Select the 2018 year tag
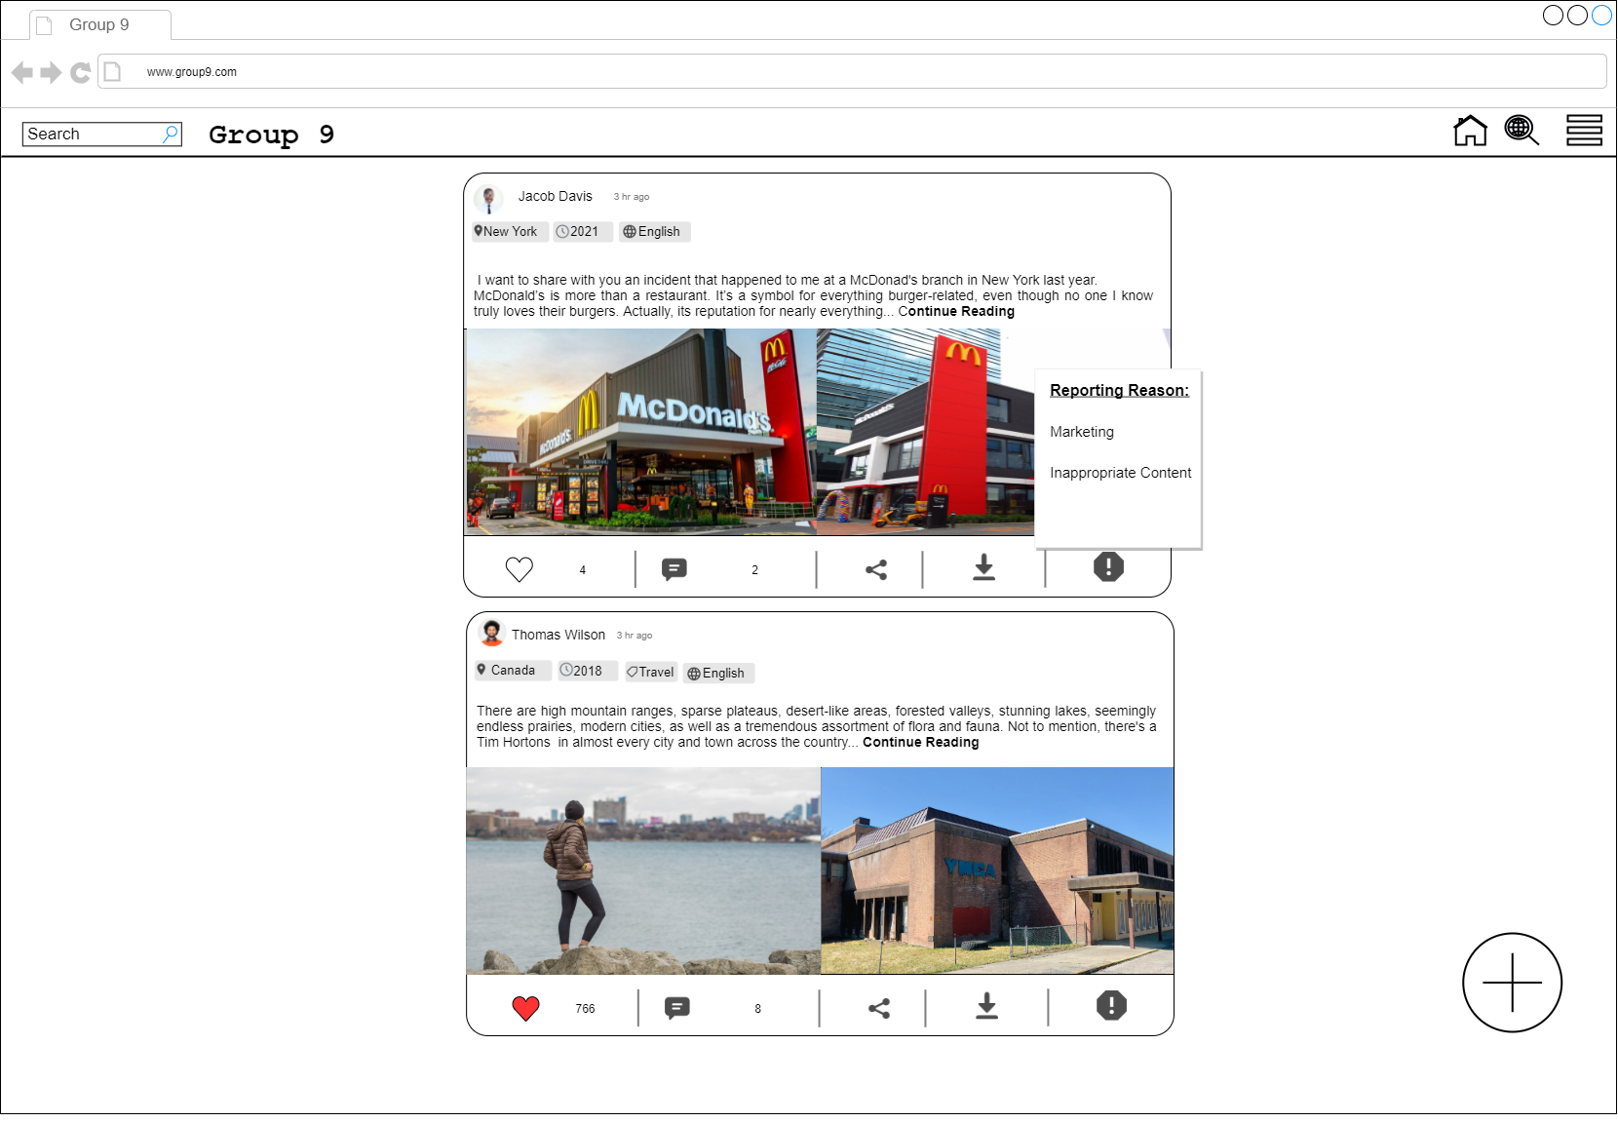This screenshot has width=1618, height=1122. click(588, 671)
